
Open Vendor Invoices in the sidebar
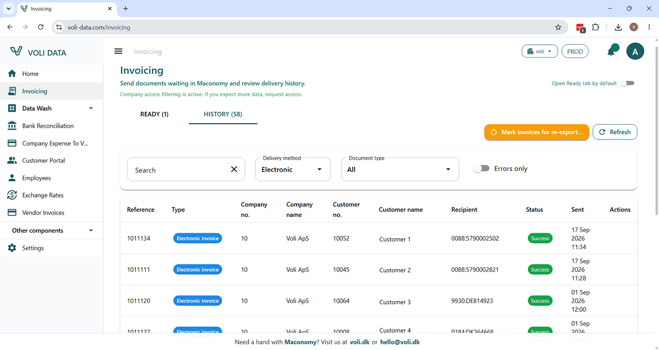coord(51,213)
